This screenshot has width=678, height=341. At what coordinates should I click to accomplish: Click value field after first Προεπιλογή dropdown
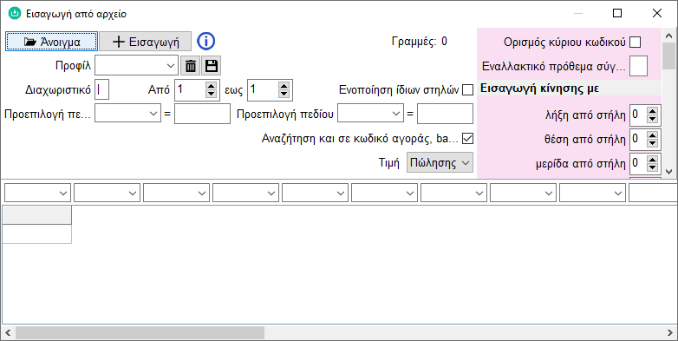coord(202,114)
